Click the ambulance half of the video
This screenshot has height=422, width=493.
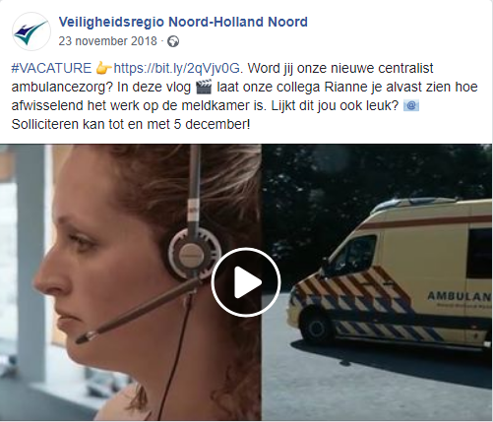377,282
